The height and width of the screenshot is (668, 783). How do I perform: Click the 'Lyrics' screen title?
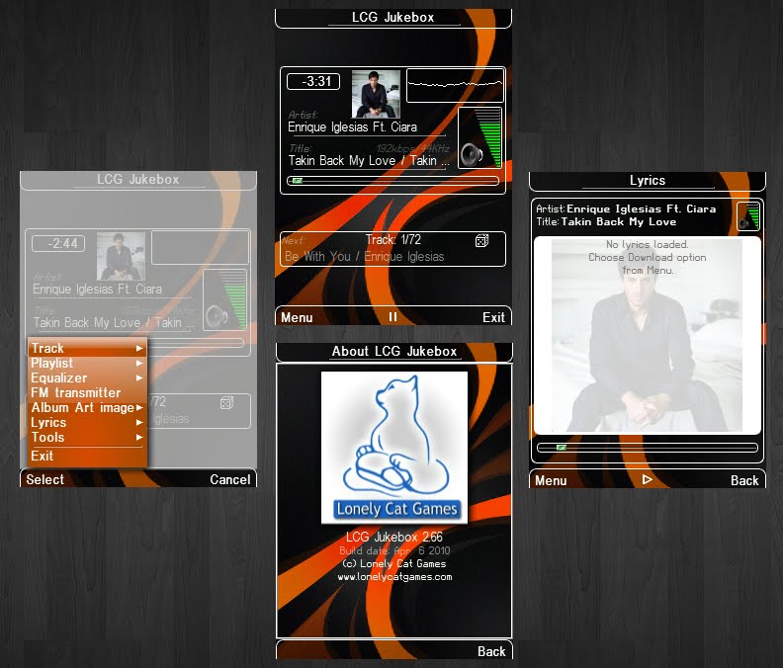pyautogui.click(x=648, y=180)
